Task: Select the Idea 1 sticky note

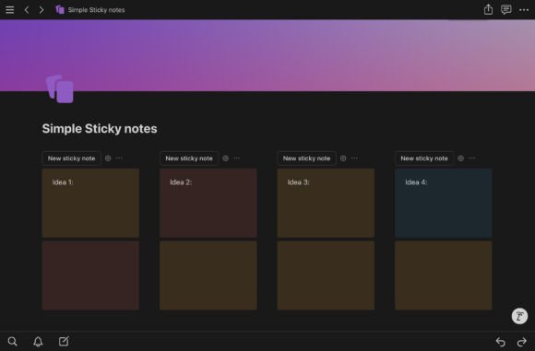Action: pyautogui.click(x=90, y=203)
